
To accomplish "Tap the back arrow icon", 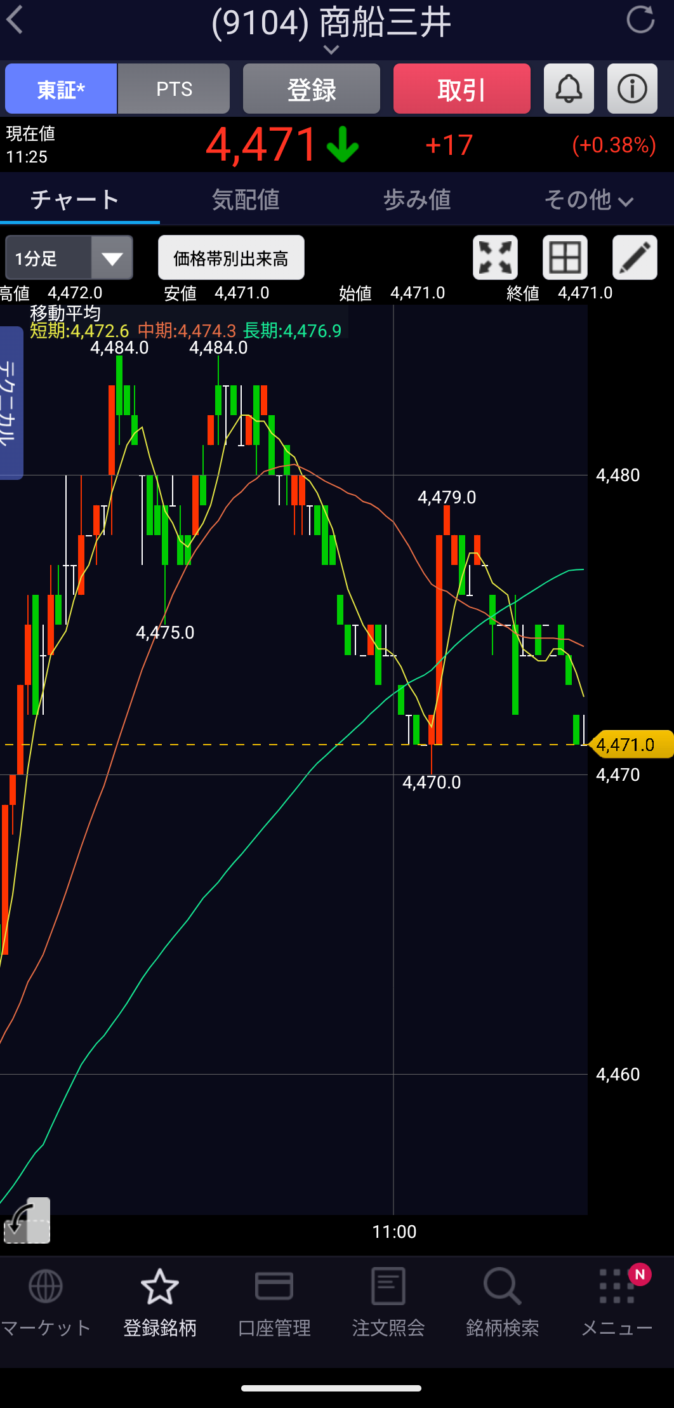I will pos(15,20).
